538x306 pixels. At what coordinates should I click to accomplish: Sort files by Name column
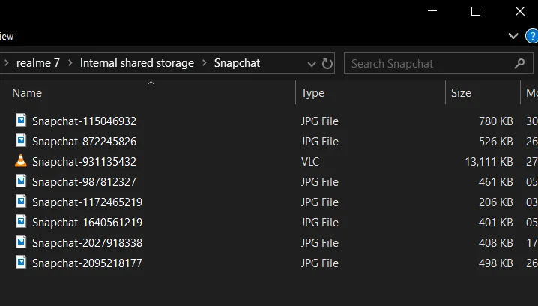(x=27, y=93)
